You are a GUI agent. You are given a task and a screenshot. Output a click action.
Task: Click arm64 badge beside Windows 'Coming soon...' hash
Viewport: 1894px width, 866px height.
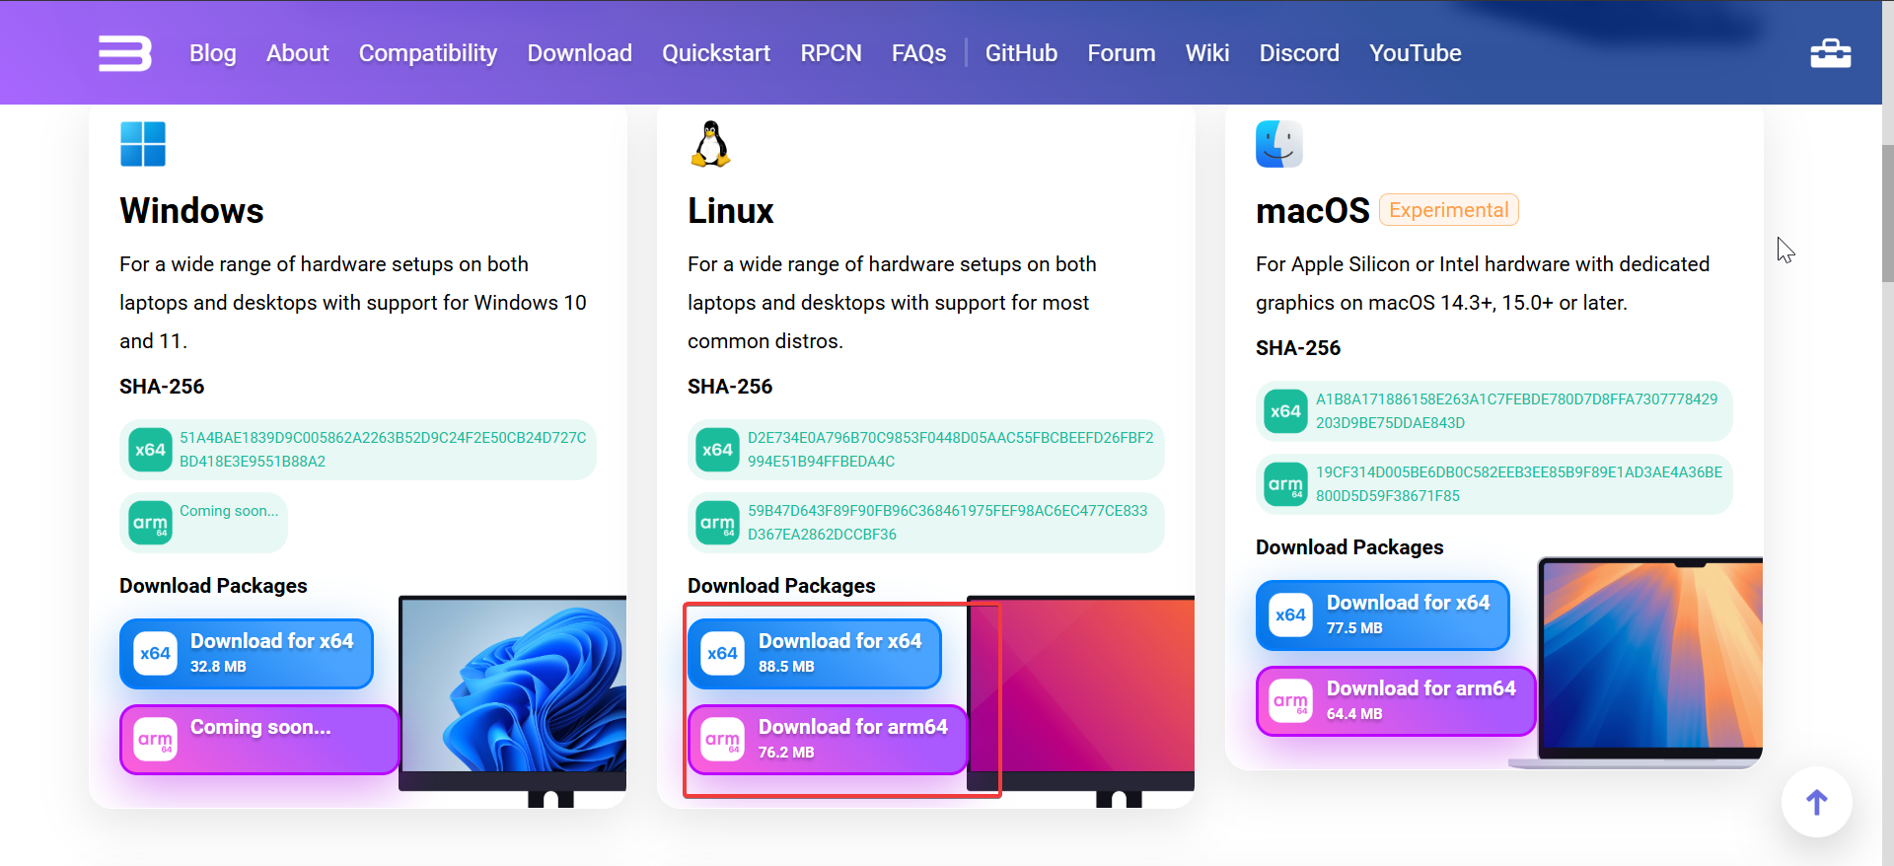coord(151,523)
